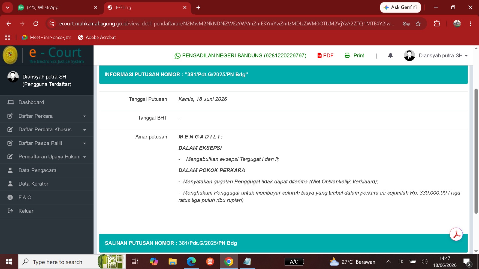Open volume control in system tray
The height and width of the screenshot is (269, 479).
coord(425,262)
